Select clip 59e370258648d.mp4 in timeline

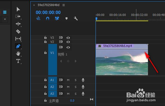[x=122, y=60]
